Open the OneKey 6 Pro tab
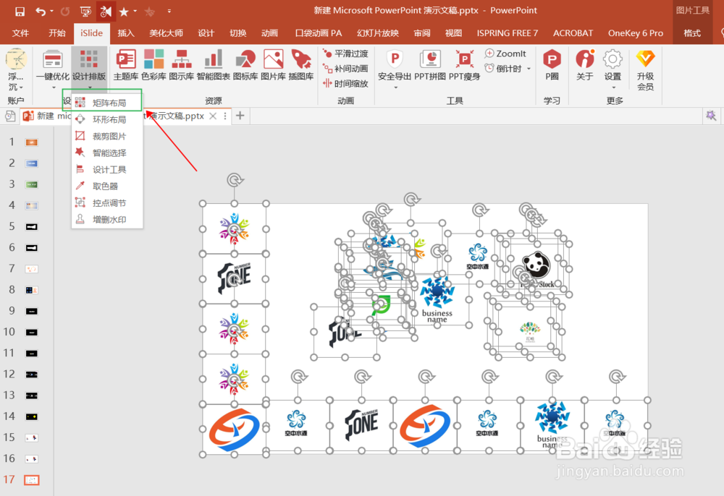This screenshot has height=496, width=724. 636,33
